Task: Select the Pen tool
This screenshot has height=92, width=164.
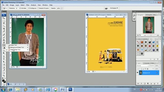Action: click(x=4, y=56)
